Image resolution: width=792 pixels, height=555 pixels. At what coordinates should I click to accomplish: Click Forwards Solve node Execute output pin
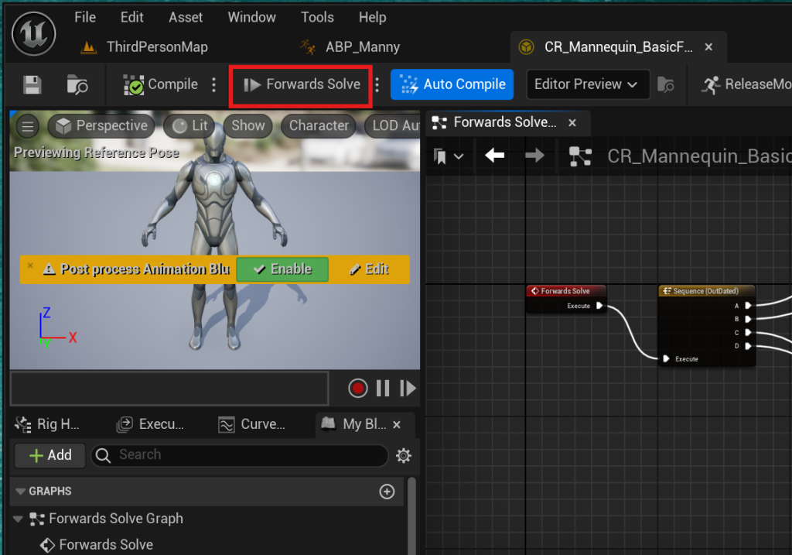pos(599,306)
